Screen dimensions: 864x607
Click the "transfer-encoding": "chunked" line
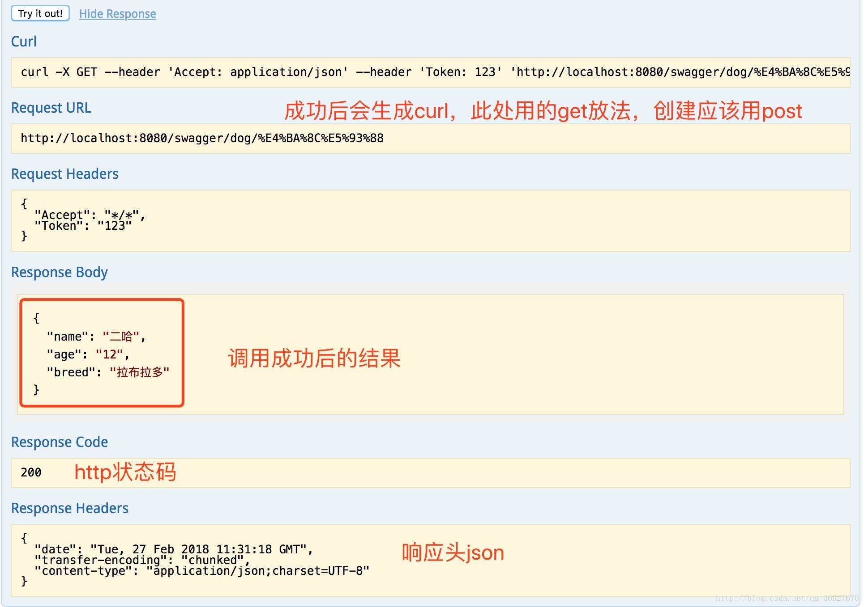pos(142,560)
